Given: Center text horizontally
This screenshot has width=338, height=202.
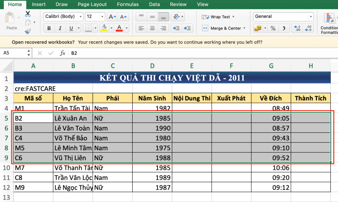Looking at the screenshot, I should click(153, 28).
